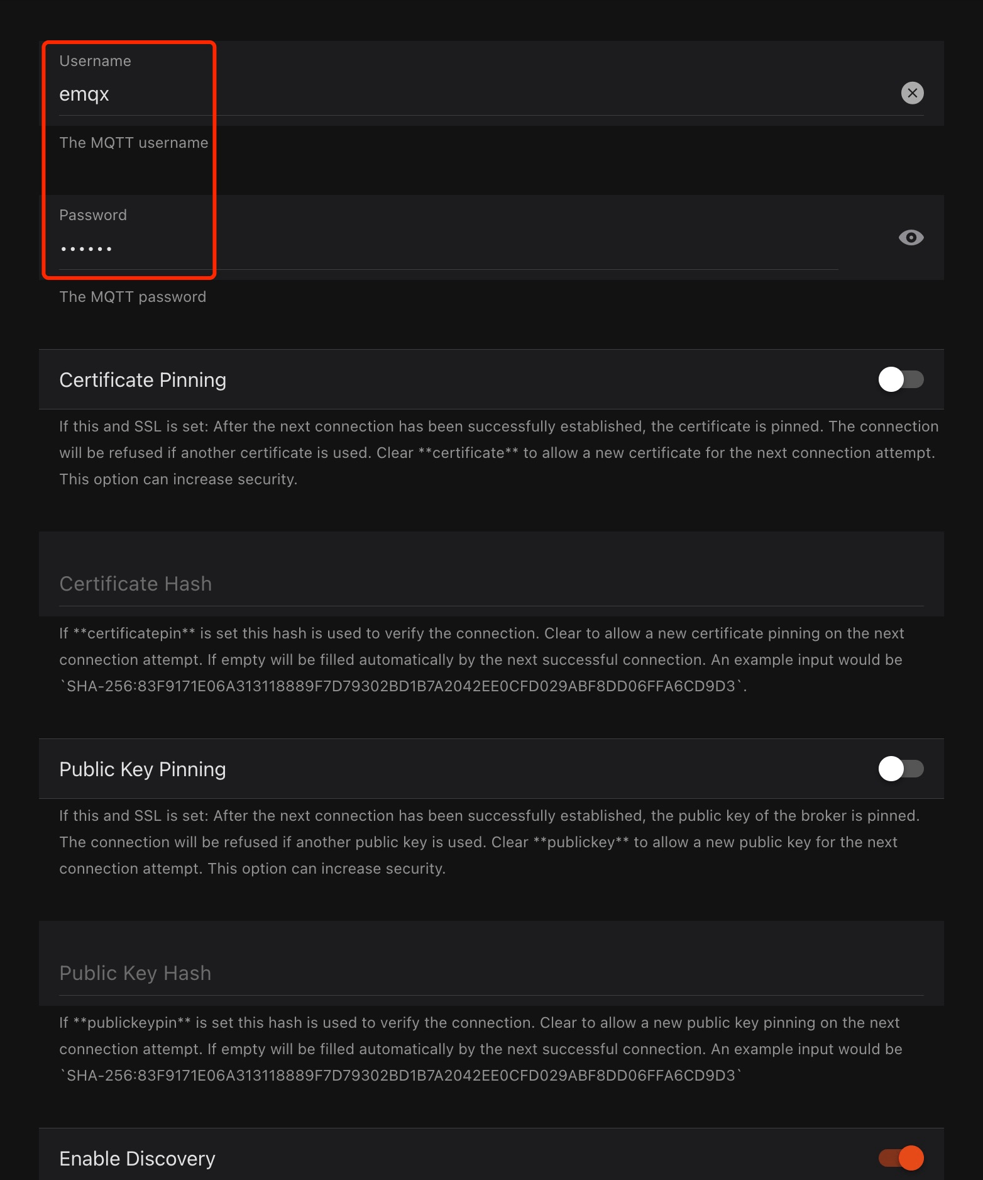Focus the Certificate Hash input field
The image size is (983, 1180).
tap(440, 584)
